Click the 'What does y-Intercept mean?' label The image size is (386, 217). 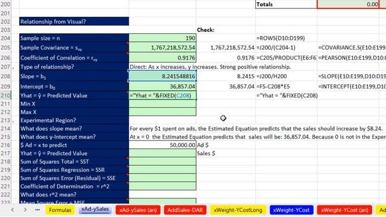pos(58,137)
